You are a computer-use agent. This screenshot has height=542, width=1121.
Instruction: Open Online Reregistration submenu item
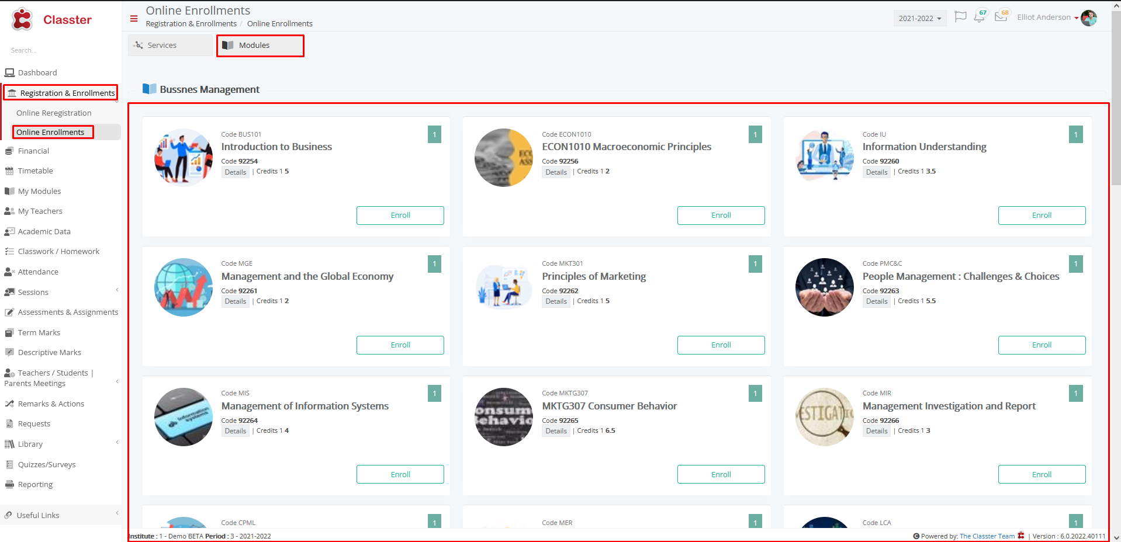coord(54,113)
